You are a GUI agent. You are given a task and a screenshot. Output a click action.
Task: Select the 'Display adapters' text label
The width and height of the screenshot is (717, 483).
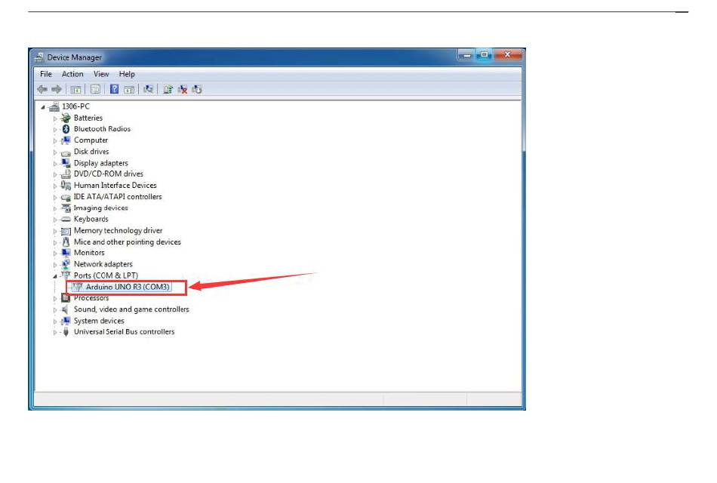[100, 163]
